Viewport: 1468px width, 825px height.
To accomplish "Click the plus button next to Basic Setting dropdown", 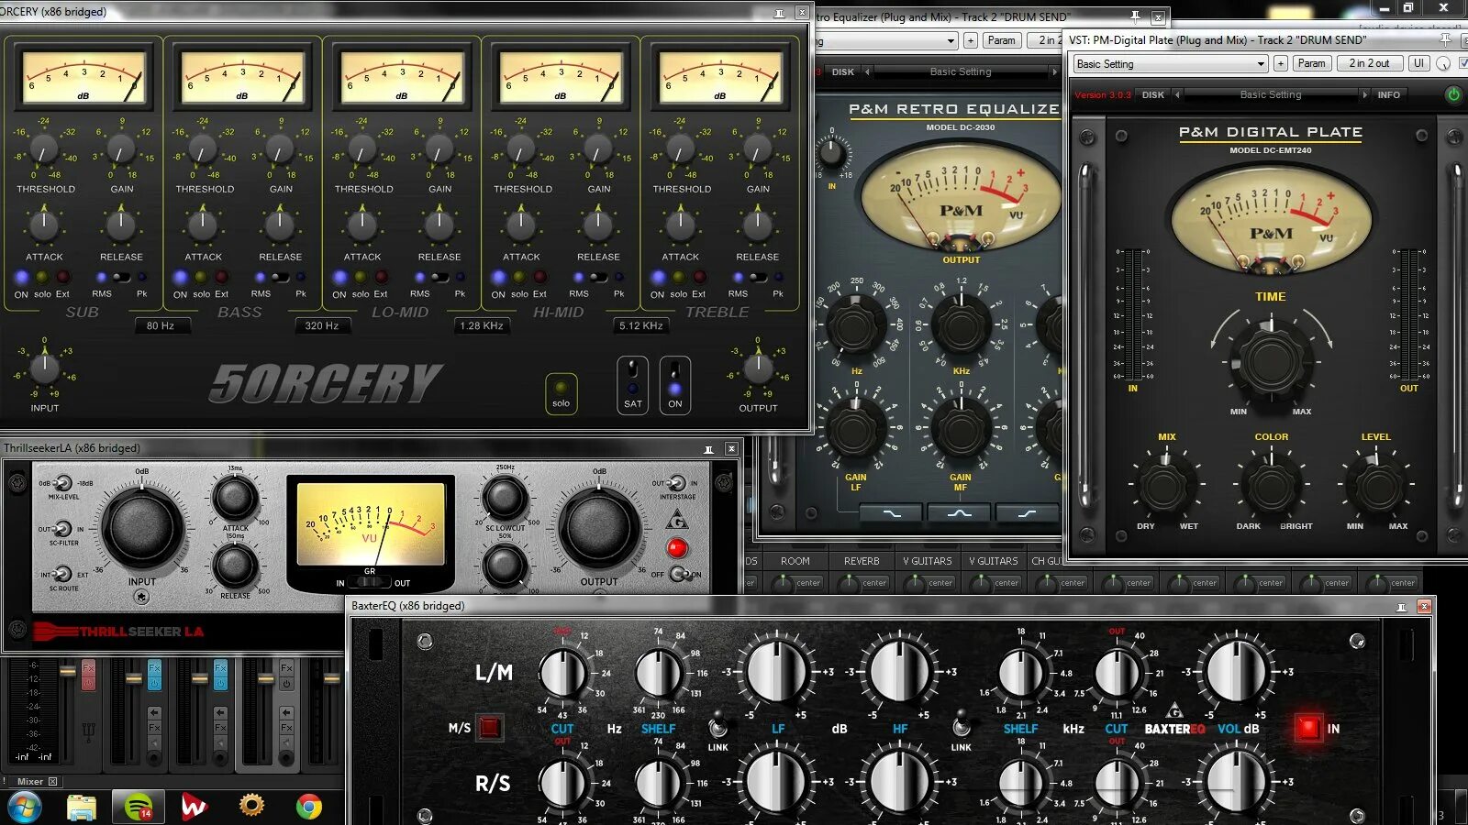I will click(x=1281, y=63).
